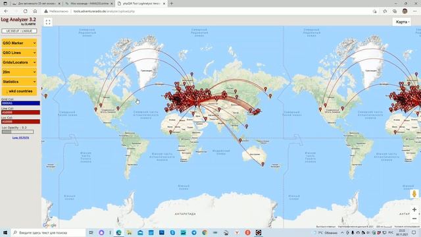The image size is (421, 237).
Task: Pick the Grid Col blue color field
Action: [20, 103]
